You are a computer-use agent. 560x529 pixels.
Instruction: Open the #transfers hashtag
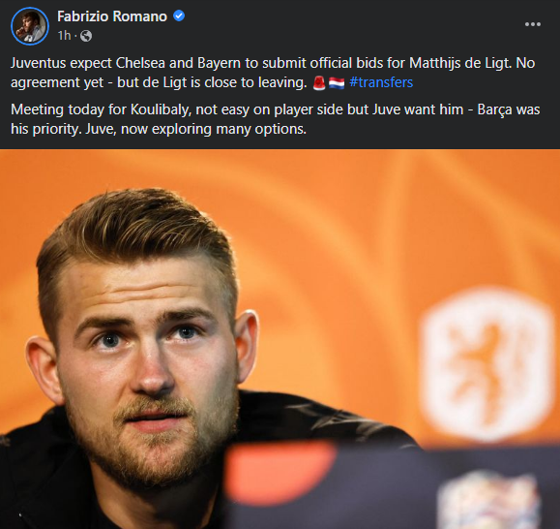point(381,82)
